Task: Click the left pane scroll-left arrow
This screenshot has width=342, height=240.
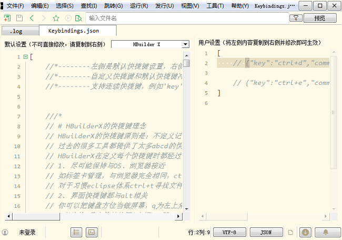Action: coord(9,216)
